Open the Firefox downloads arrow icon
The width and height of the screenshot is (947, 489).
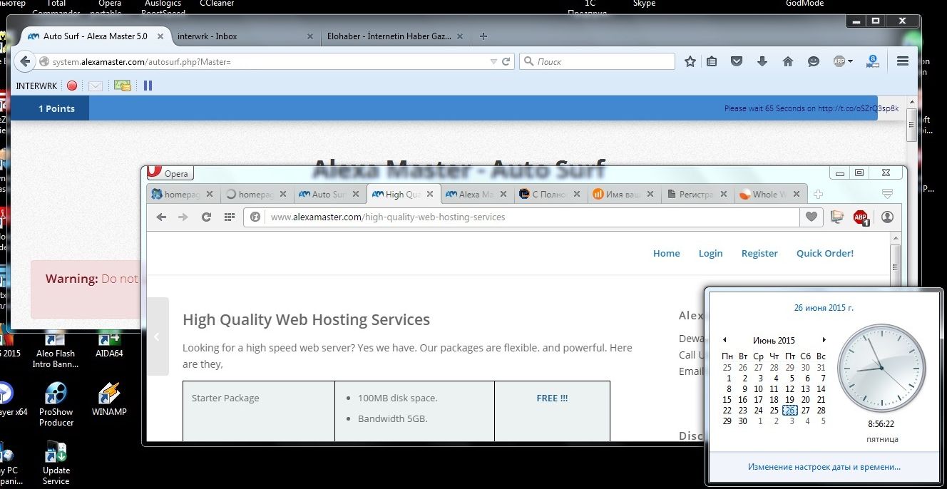coord(762,62)
